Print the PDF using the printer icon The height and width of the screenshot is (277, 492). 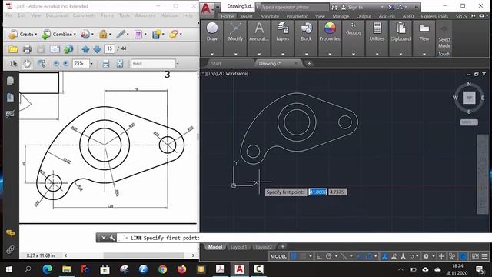[28, 49]
